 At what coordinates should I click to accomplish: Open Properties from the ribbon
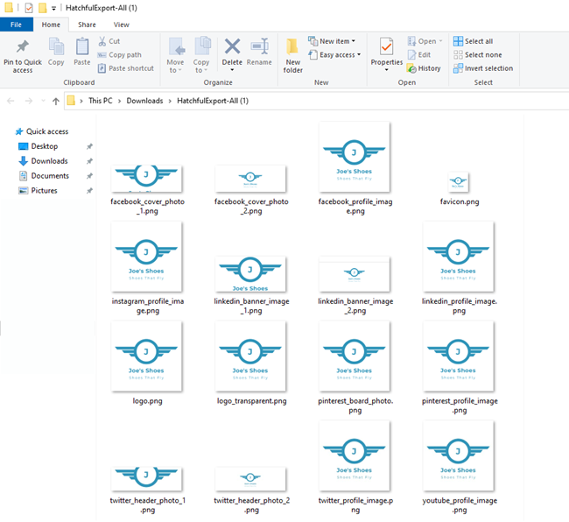[386, 48]
